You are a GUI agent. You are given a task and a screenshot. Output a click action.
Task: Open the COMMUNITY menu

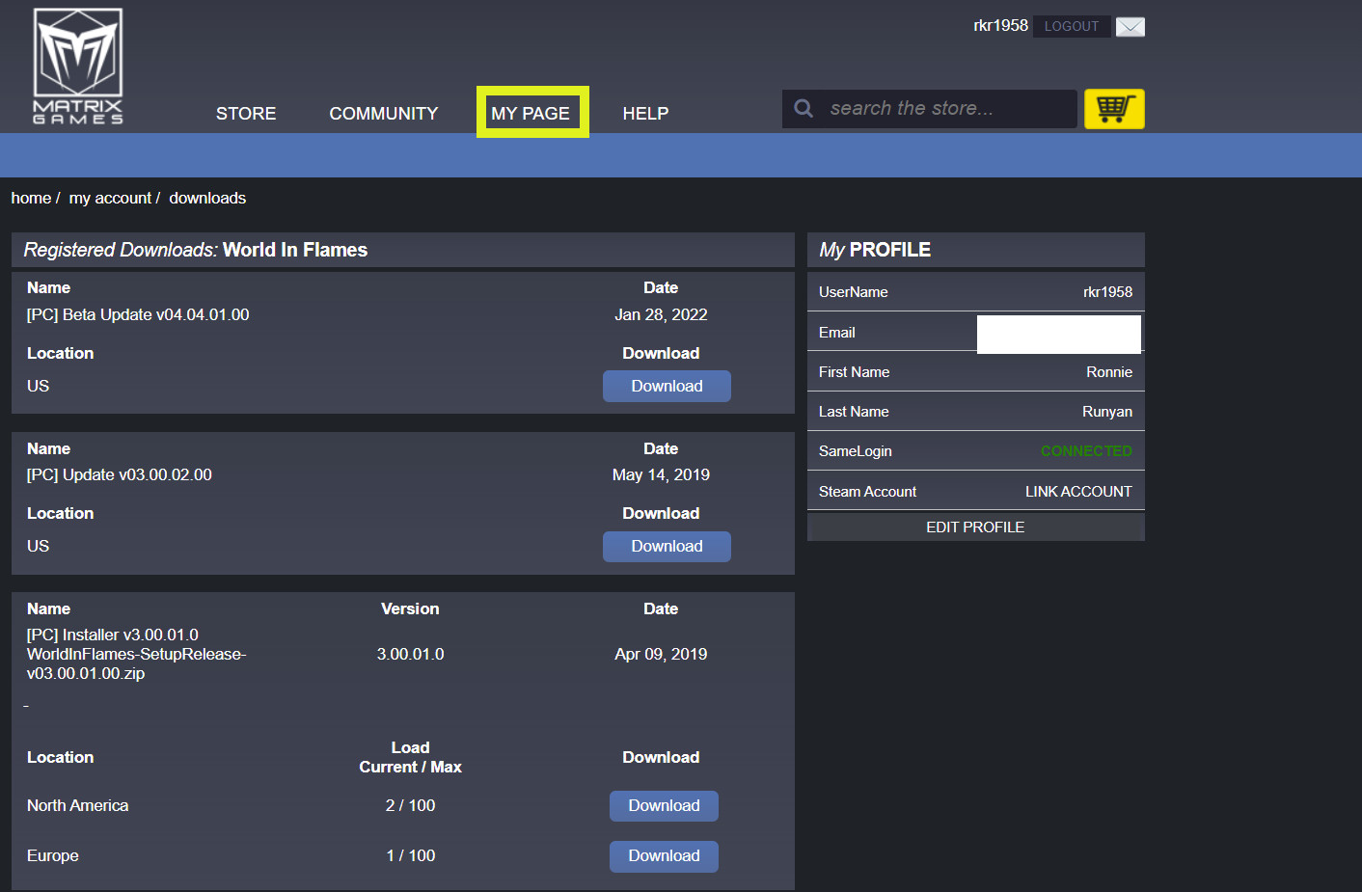384,114
